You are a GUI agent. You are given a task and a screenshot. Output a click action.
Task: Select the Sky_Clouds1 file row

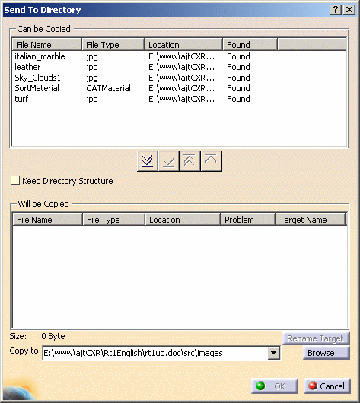(179, 78)
